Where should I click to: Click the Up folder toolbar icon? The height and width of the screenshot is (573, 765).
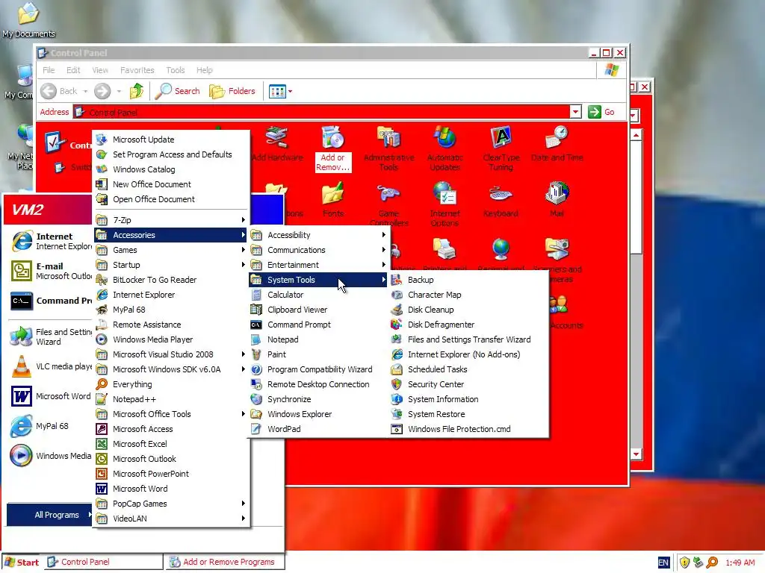[x=137, y=91]
